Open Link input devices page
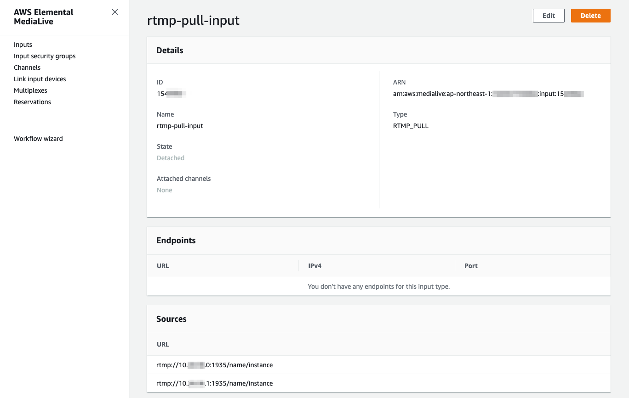The width and height of the screenshot is (629, 398). (40, 79)
